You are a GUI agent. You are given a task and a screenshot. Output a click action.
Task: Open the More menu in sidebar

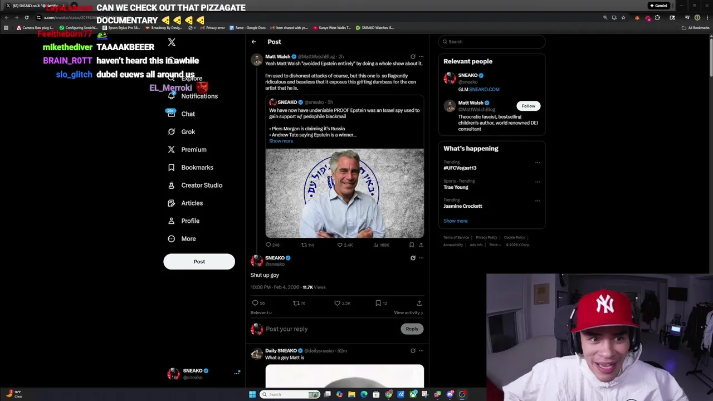click(x=182, y=238)
